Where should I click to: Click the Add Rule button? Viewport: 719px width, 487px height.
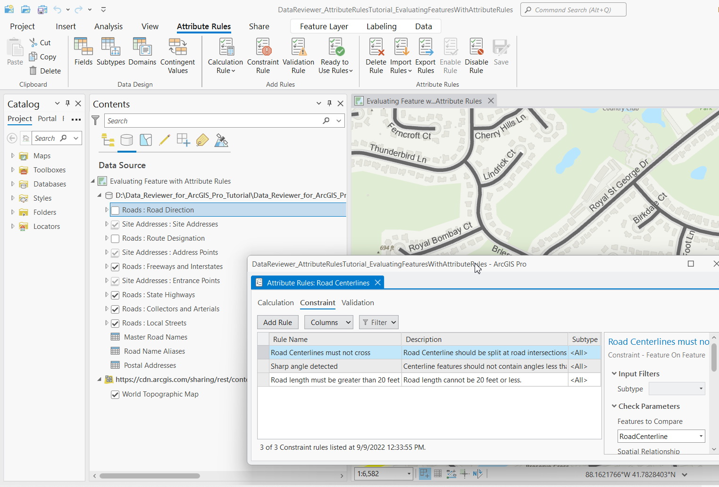tap(277, 323)
